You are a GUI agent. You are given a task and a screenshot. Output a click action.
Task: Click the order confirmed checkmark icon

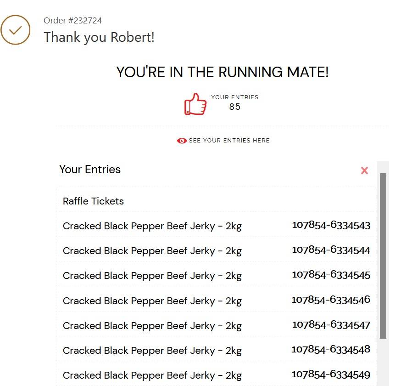tap(16, 30)
